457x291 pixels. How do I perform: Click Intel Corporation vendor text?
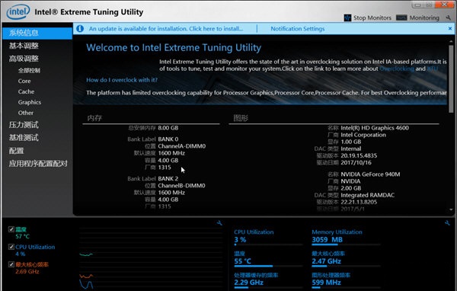coord(363,135)
